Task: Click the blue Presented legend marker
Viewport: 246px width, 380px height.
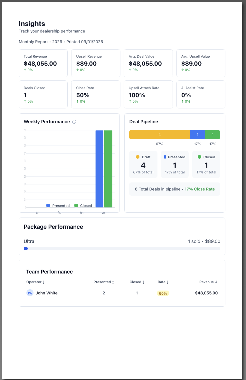Action: [x=48, y=205]
